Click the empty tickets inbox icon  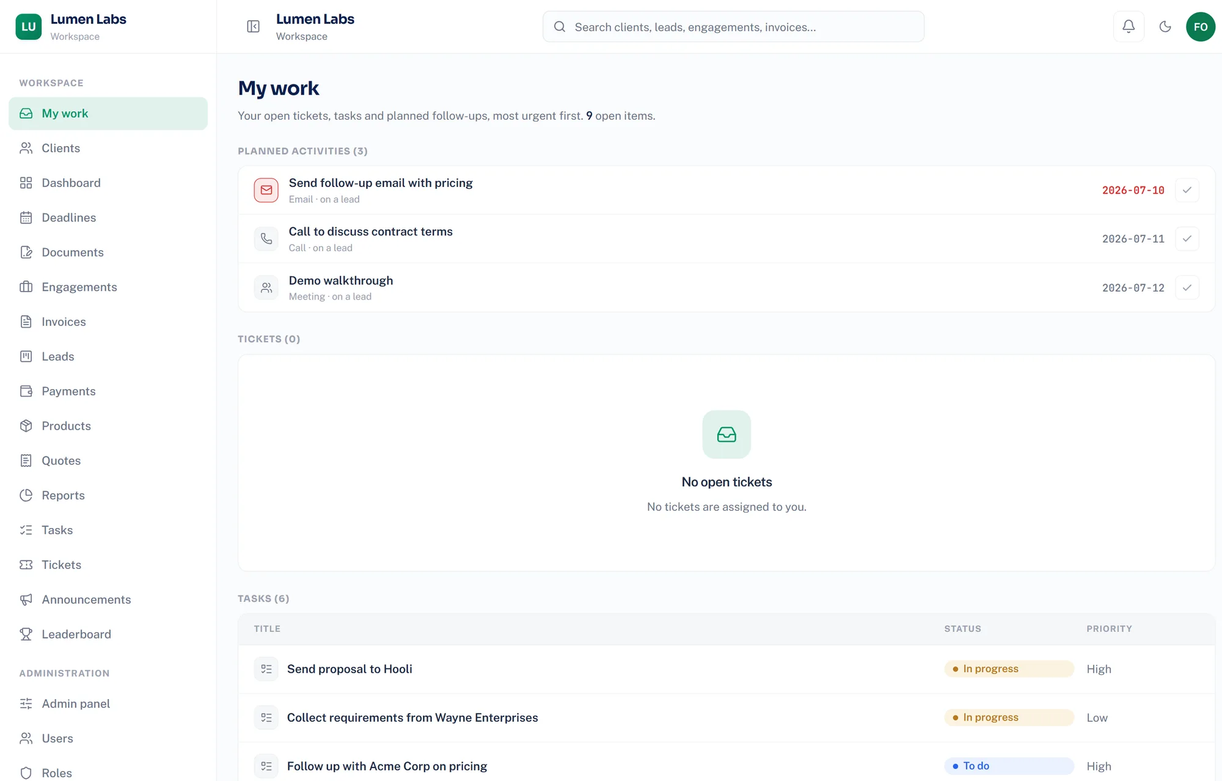coord(726,435)
